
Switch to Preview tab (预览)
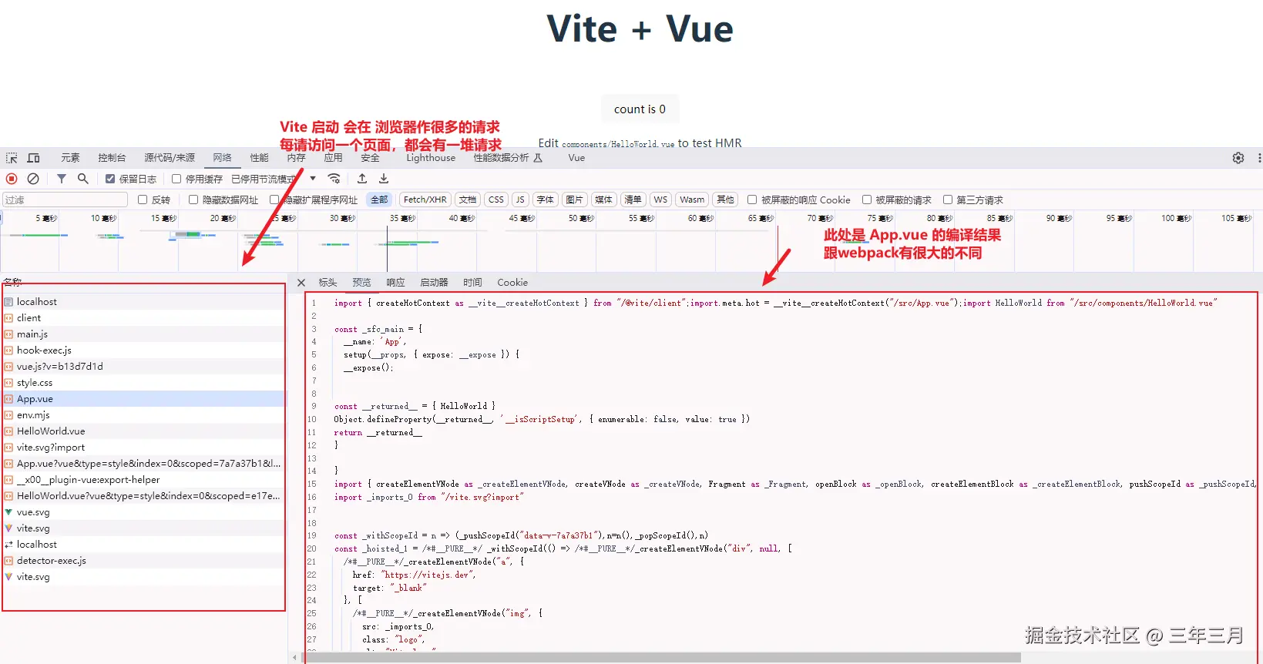pyautogui.click(x=361, y=283)
